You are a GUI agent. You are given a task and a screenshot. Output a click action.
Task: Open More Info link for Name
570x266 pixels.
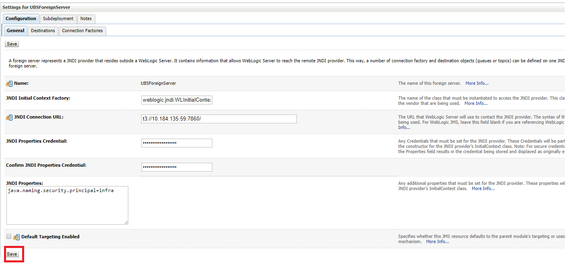click(x=477, y=84)
